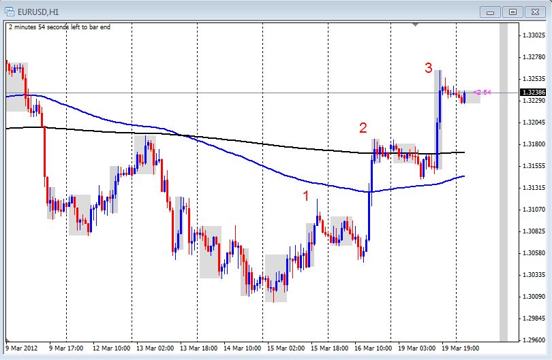Image resolution: width=552 pixels, height=360 pixels.
Task: Click price scale value 1.31070
Action: pyautogui.click(x=534, y=210)
